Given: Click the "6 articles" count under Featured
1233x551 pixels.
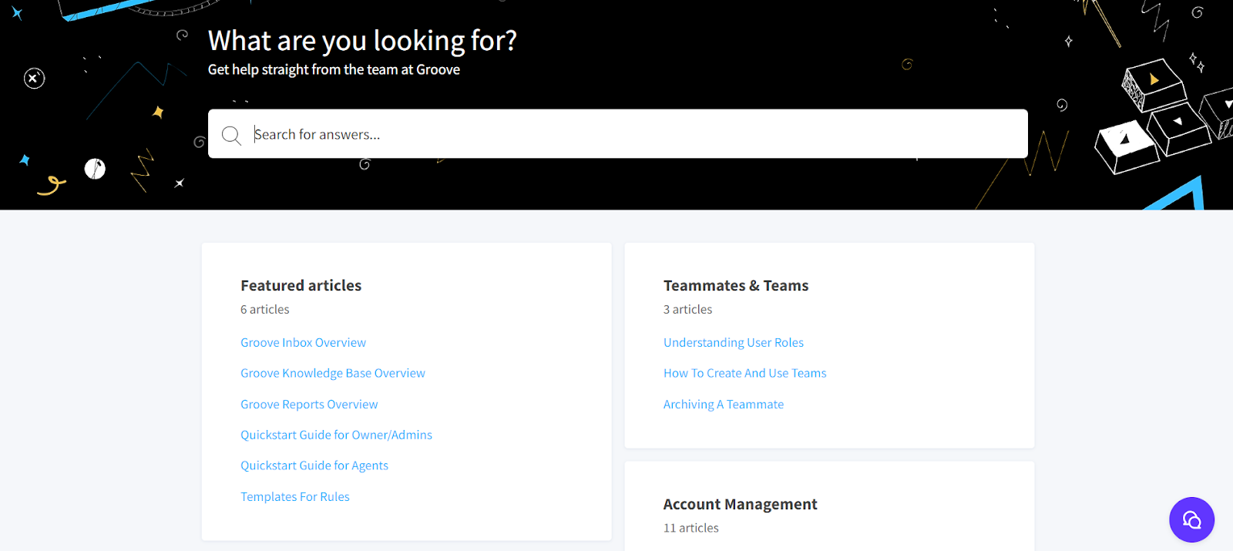Looking at the screenshot, I should (x=264, y=310).
